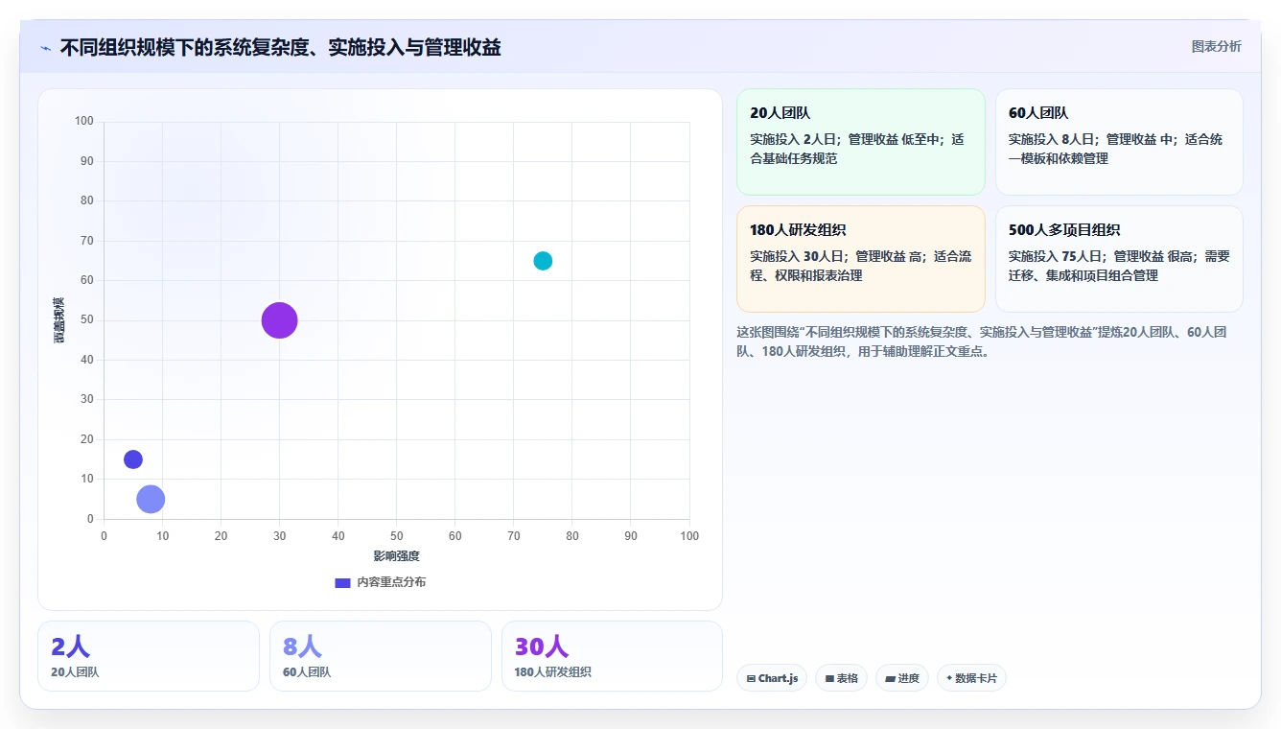This screenshot has width=1281, height=729.
Task: Click the Chart.js tag icon
Action: click(751, 678)
